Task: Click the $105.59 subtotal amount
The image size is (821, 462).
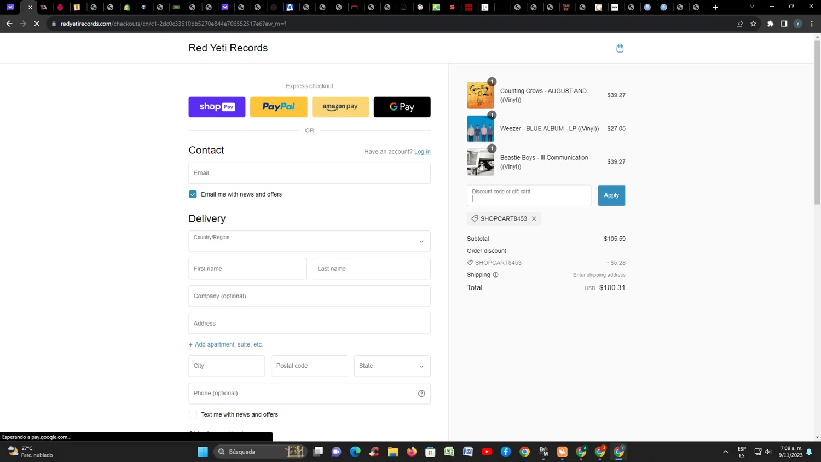Action: (615, 239)
